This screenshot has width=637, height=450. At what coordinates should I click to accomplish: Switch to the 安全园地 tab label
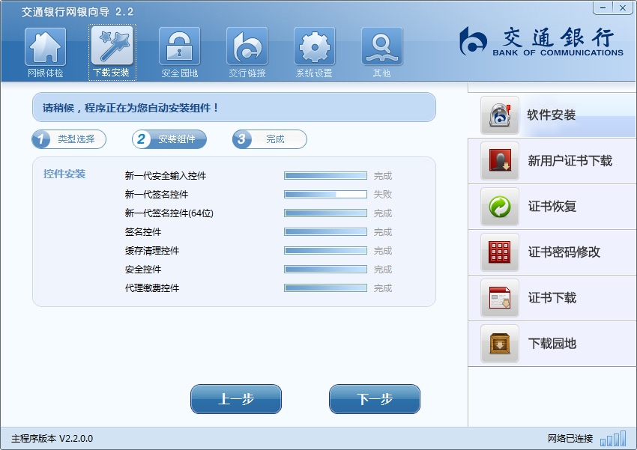click(180, 73)
